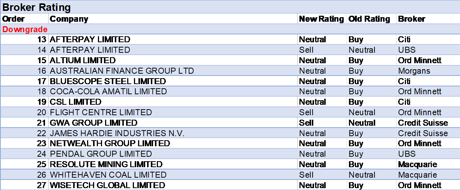Select the red Downgrade section label
The width and height of the screenshot is (460, 190).
pyautogui.click(x=25, y=29)
